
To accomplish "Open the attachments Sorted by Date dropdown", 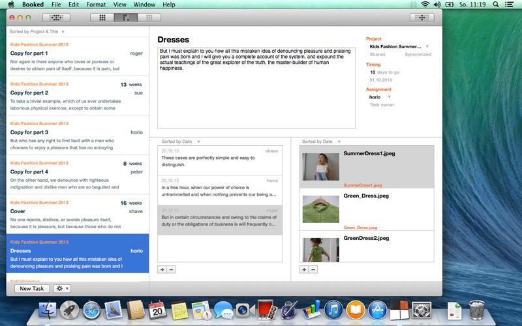I will click(321, 141).
